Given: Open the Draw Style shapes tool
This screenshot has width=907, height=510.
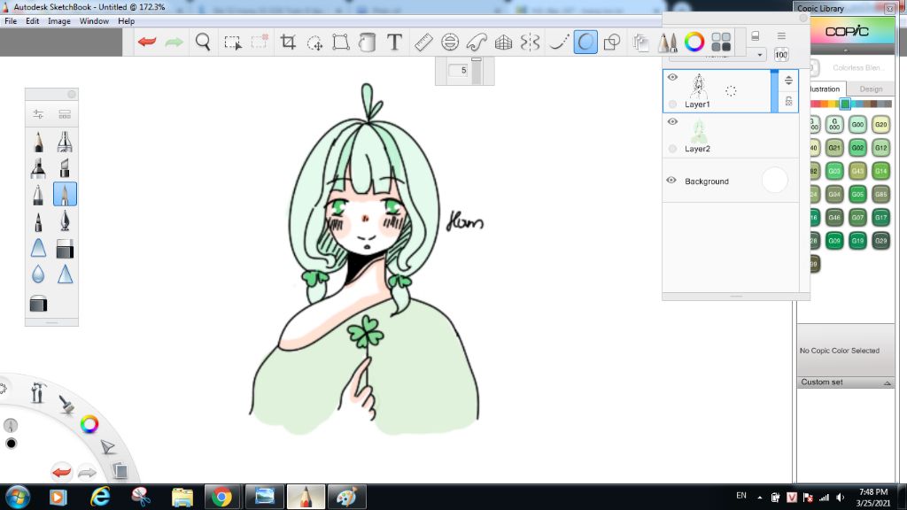Looking at the screenshot, I should coord(611,42).
